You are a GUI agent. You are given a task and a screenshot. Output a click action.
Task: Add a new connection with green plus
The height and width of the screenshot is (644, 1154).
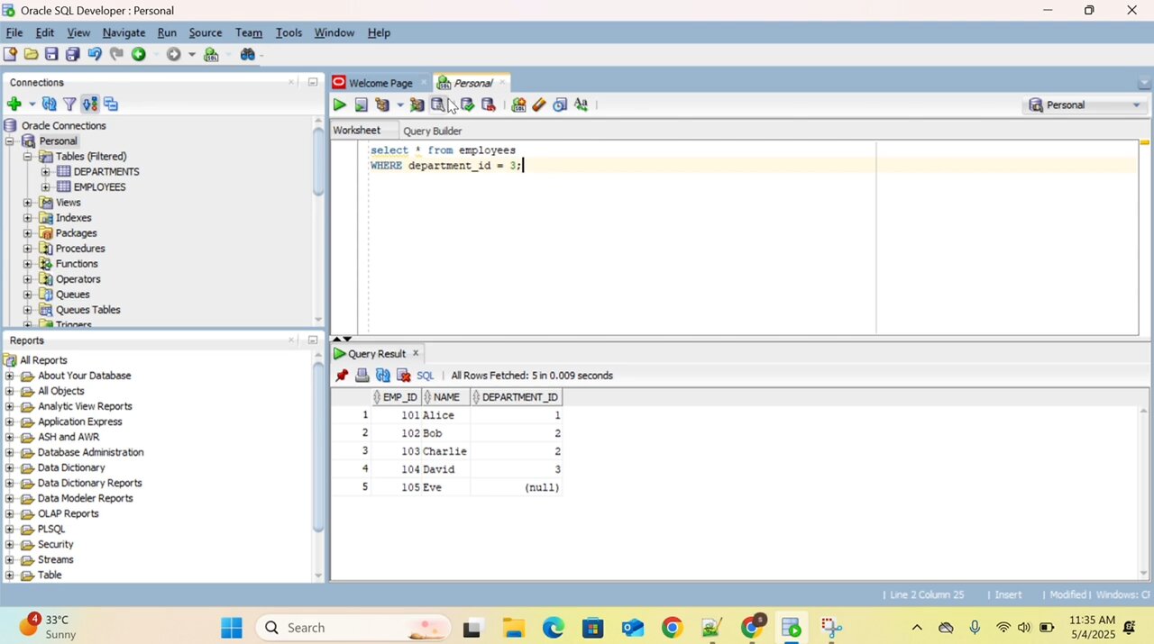(14, 104)
